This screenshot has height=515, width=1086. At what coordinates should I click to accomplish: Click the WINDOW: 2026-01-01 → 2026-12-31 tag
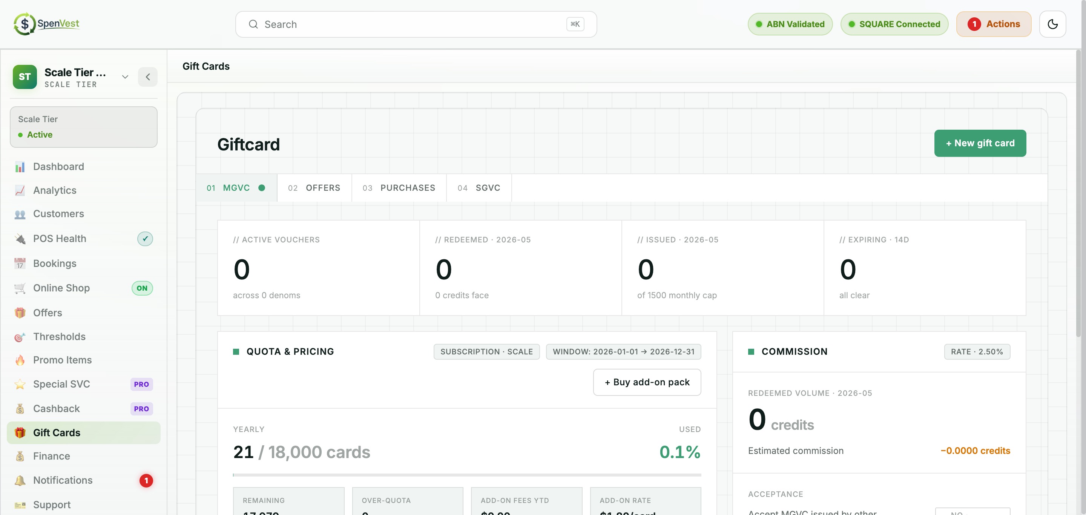(623, 352)
